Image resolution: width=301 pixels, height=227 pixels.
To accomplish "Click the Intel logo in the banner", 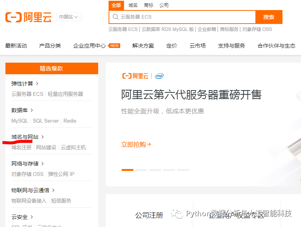I will (159, 76).
